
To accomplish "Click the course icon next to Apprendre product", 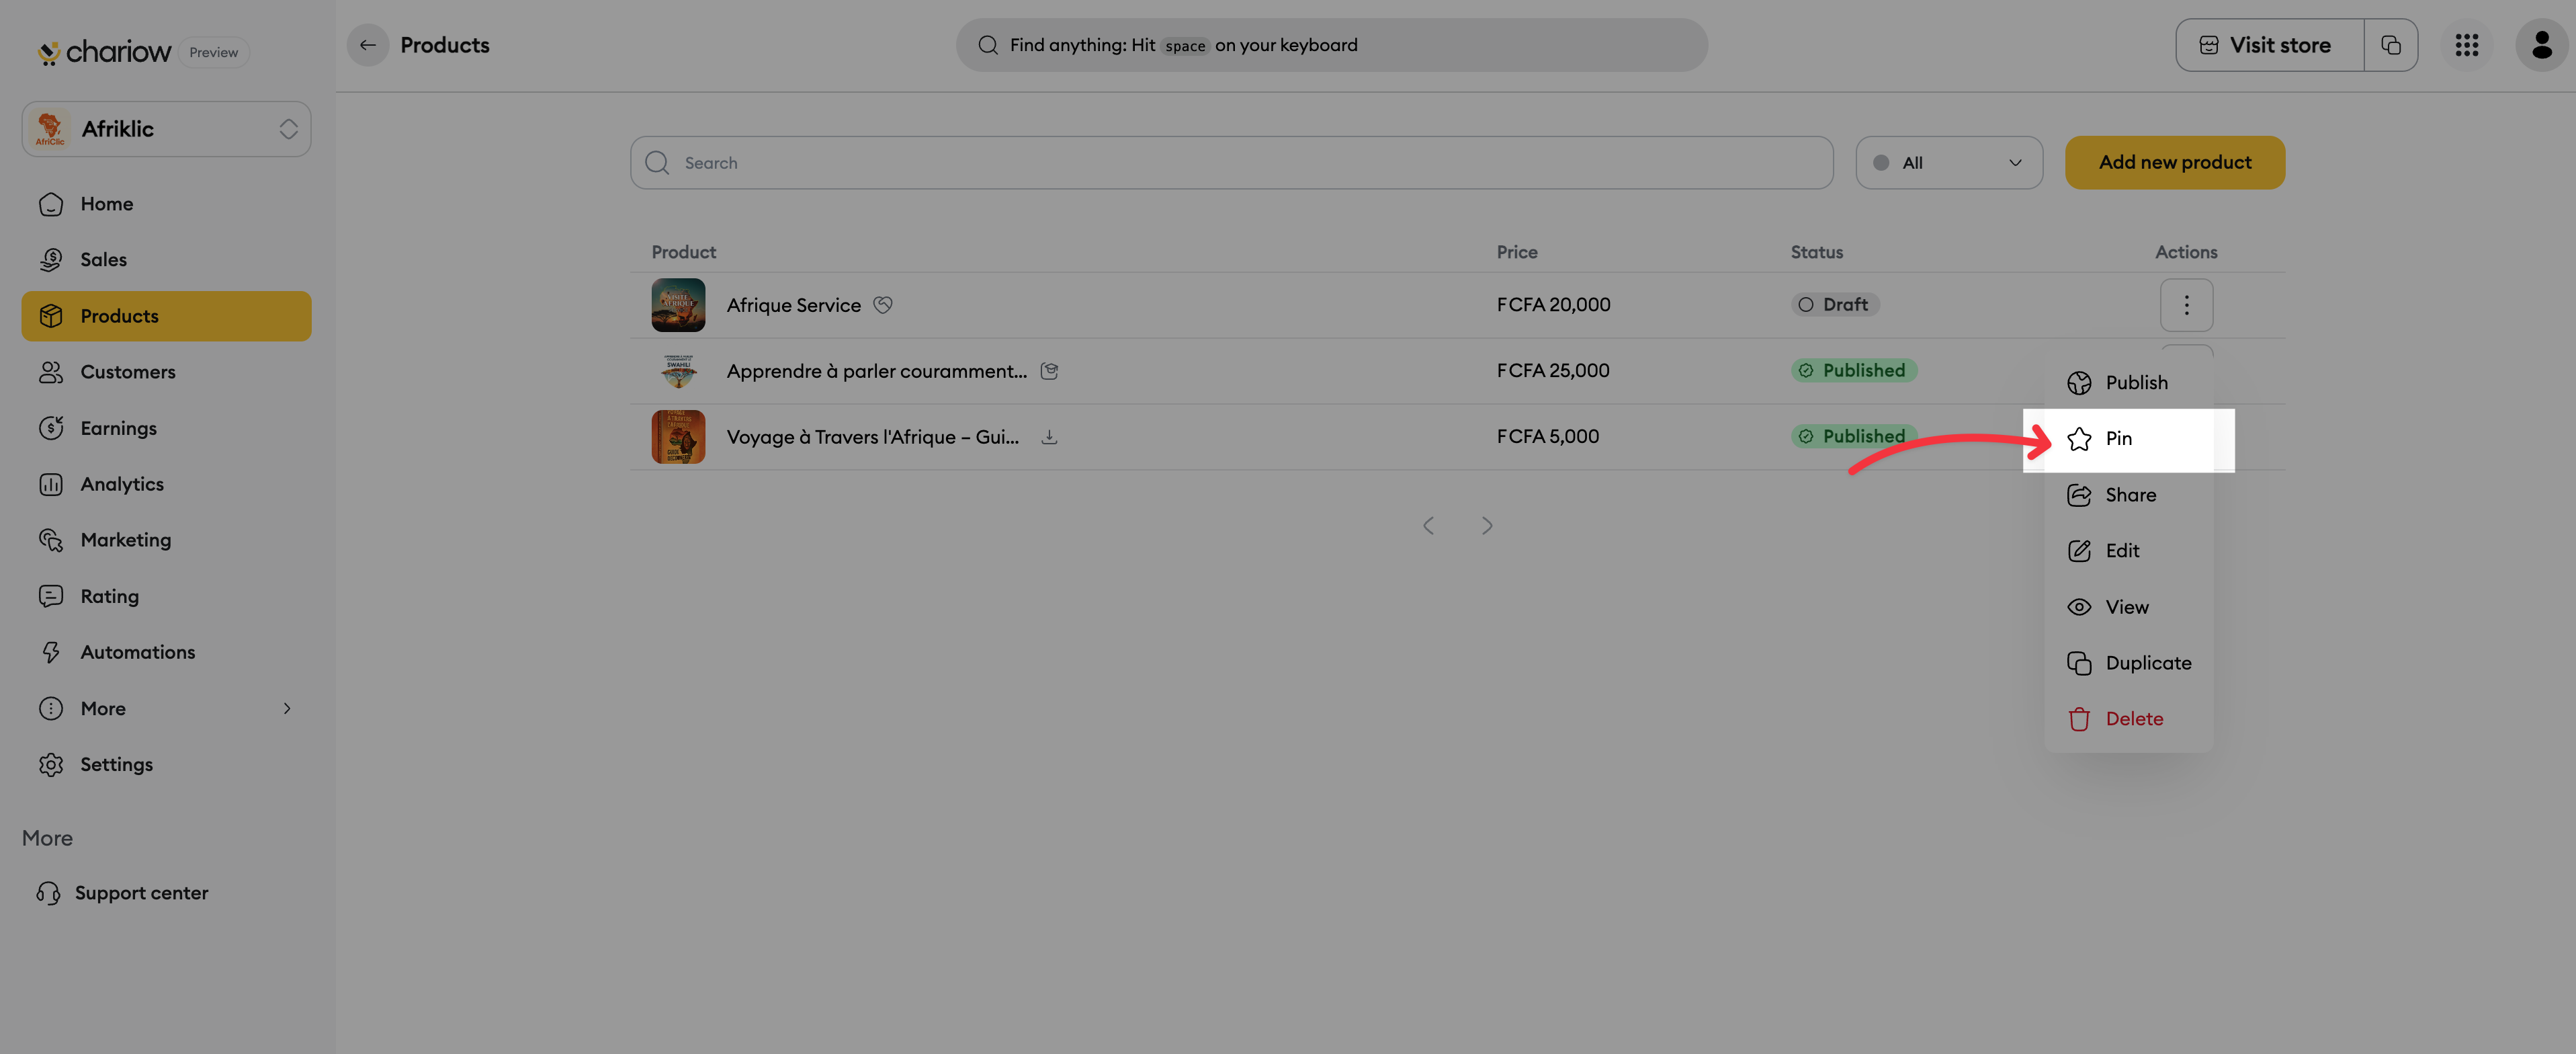I will click(1049, 371).
